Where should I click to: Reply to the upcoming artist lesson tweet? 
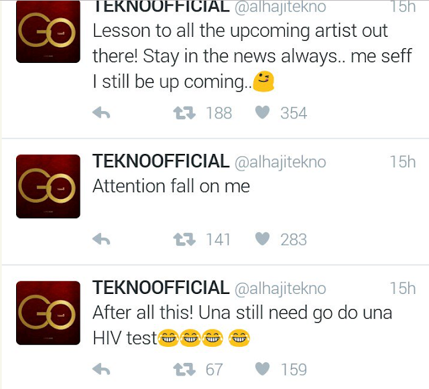[101, 113]
